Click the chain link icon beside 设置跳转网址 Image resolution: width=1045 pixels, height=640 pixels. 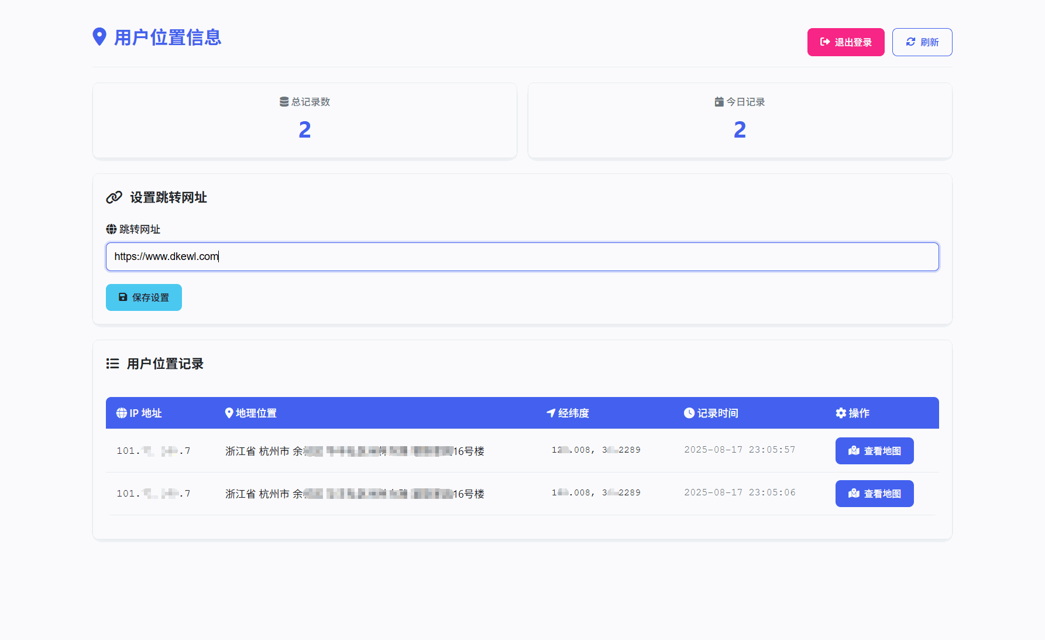[114, 197]
